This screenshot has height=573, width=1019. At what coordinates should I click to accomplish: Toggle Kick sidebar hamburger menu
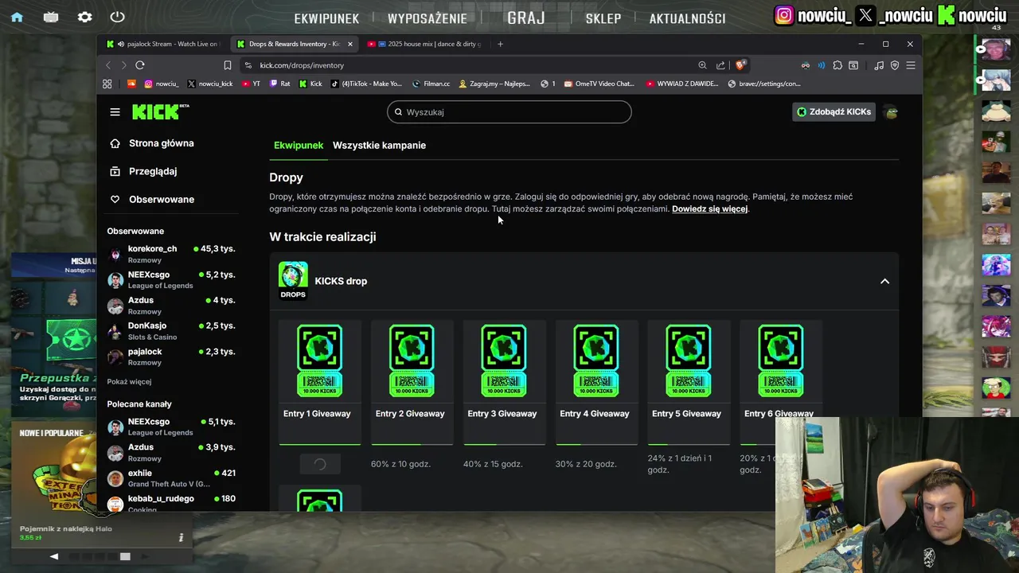tap(115, 112)
